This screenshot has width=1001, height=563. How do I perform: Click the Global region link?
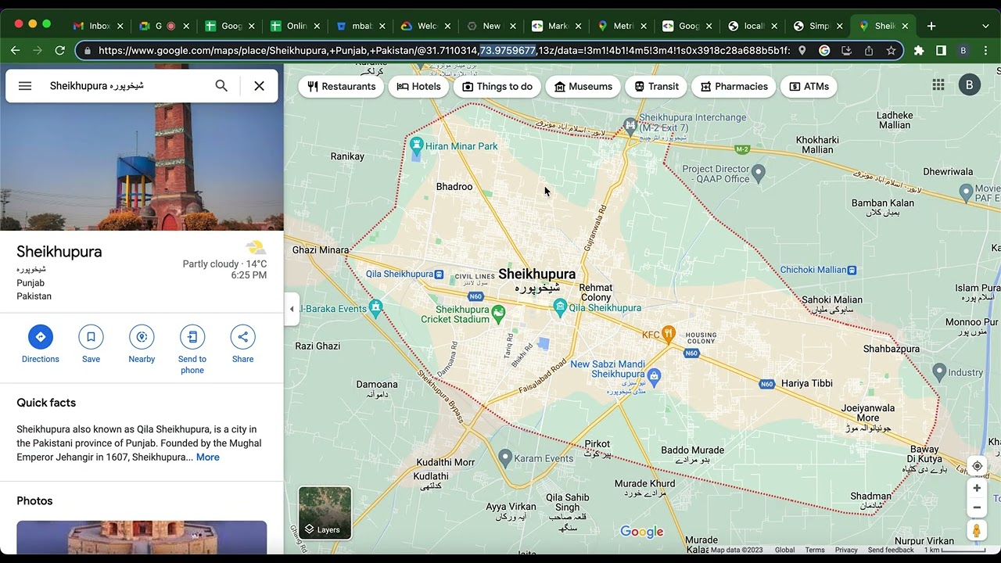(x=785, y=550)
